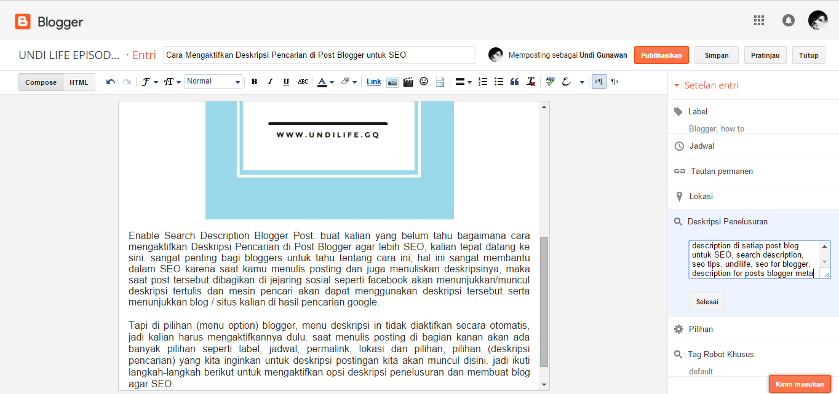Toggle left-to-right text direction

click(x=598, y=82)
